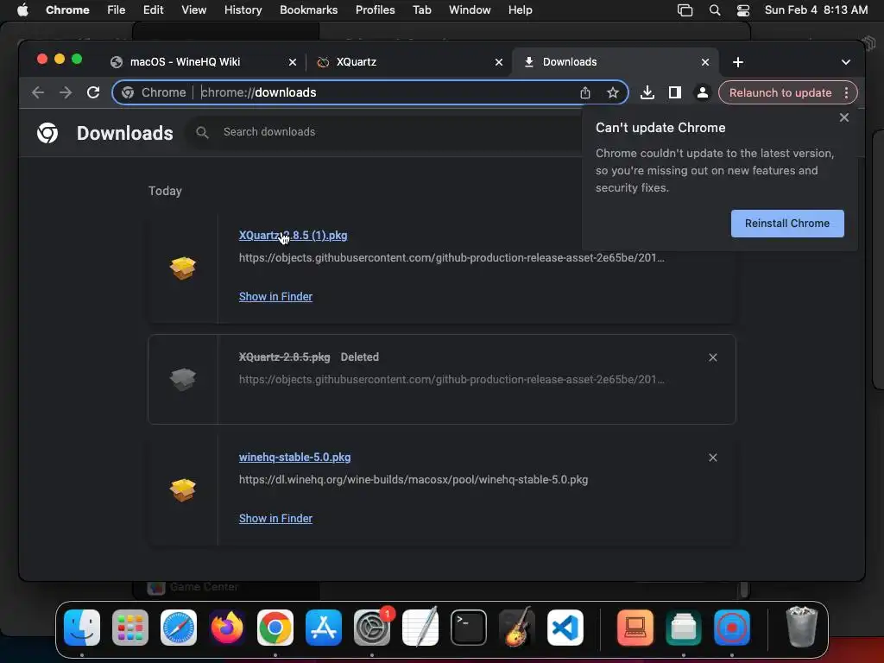Click the winehq-stable-5.0.pkg package icon
Screen dimensions: 884x663
[x=183, y=490]
